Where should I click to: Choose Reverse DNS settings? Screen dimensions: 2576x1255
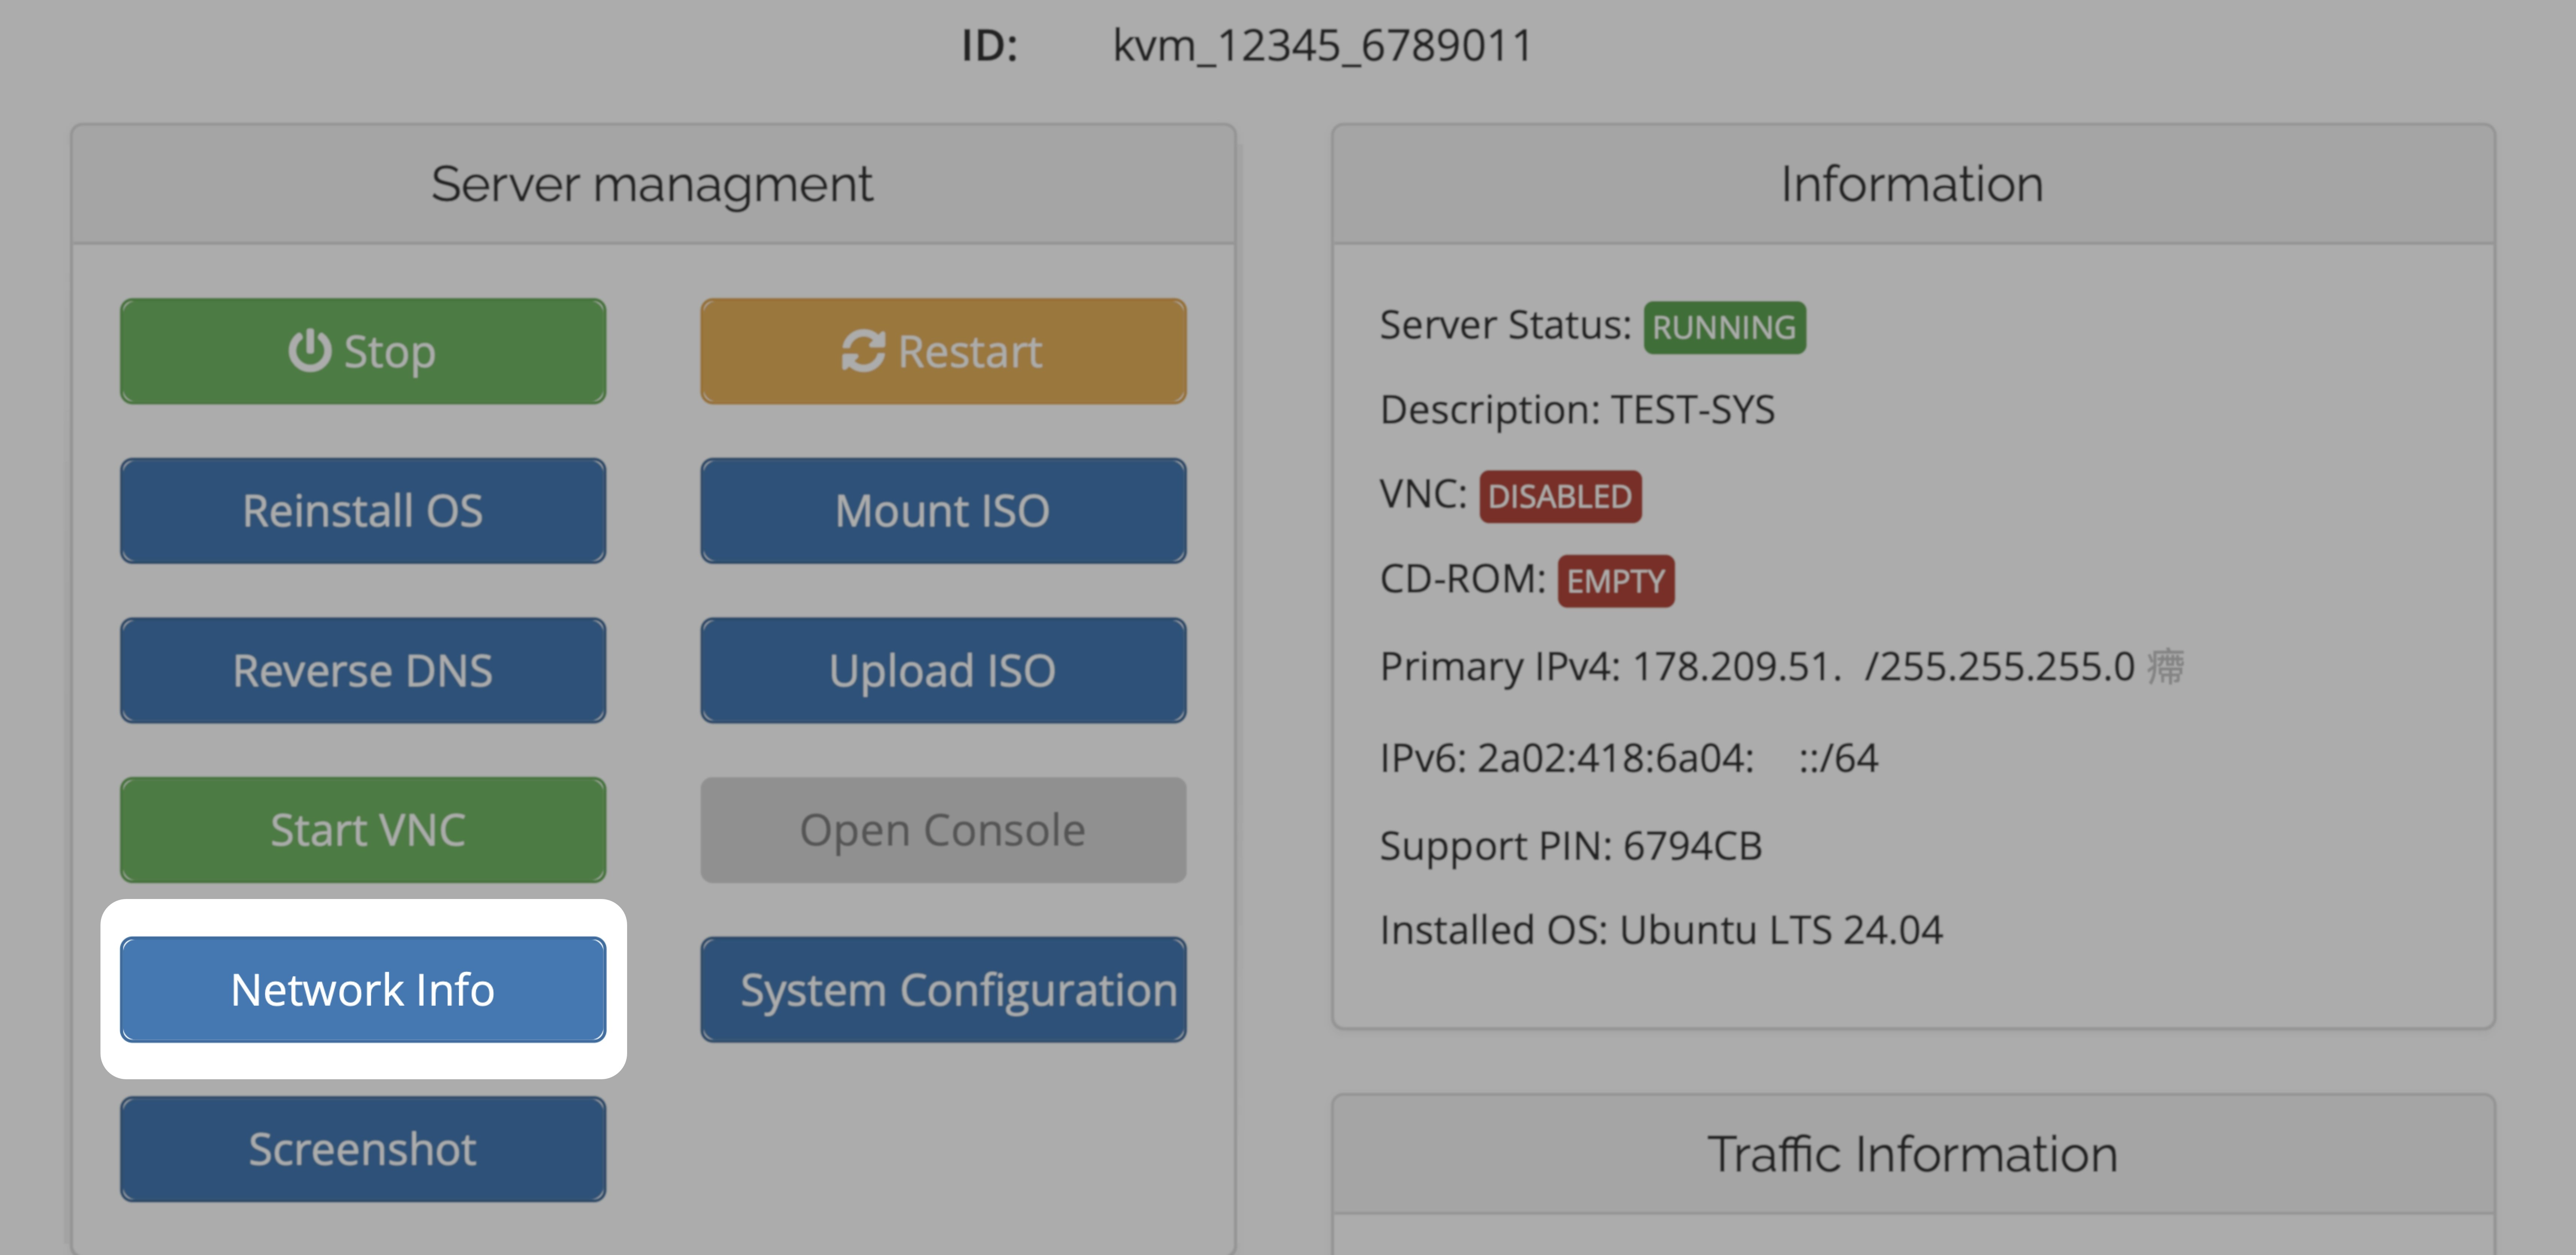tap(362, 670)
